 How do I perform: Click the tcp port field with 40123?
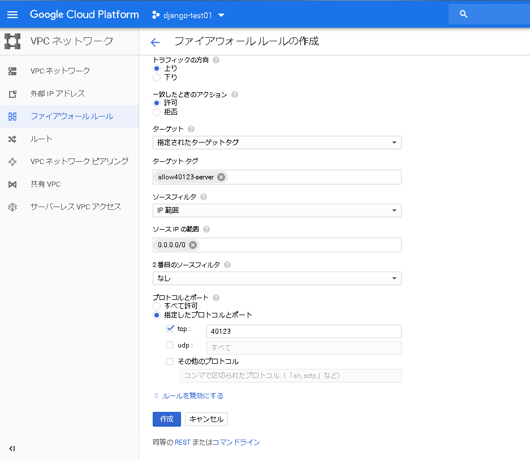(304, 332)
